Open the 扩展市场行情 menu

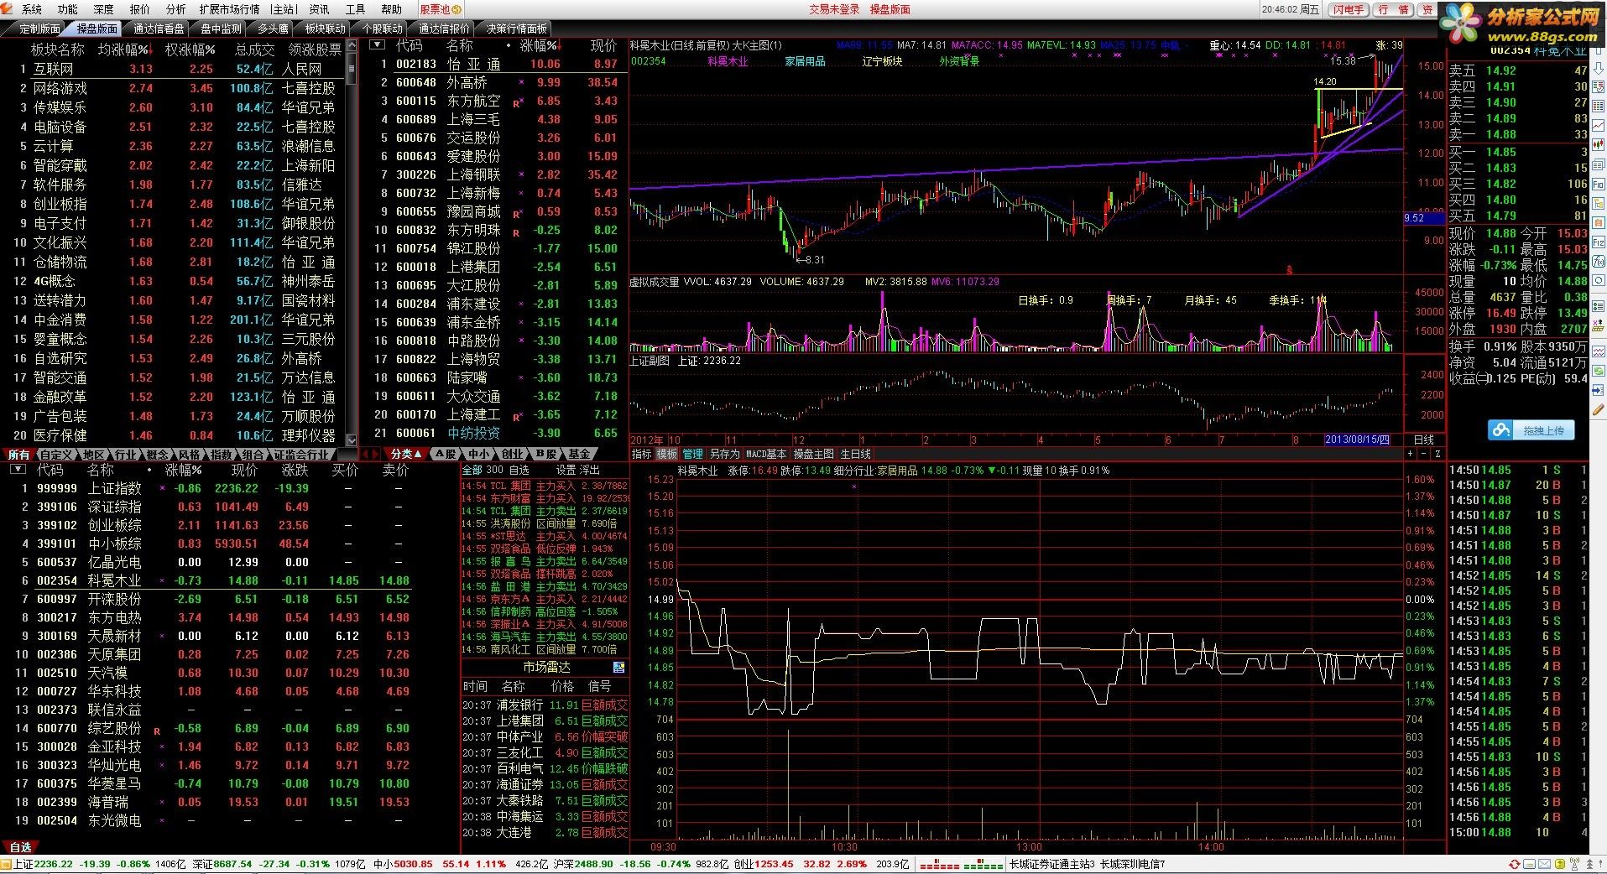click(x=229, y=9)
